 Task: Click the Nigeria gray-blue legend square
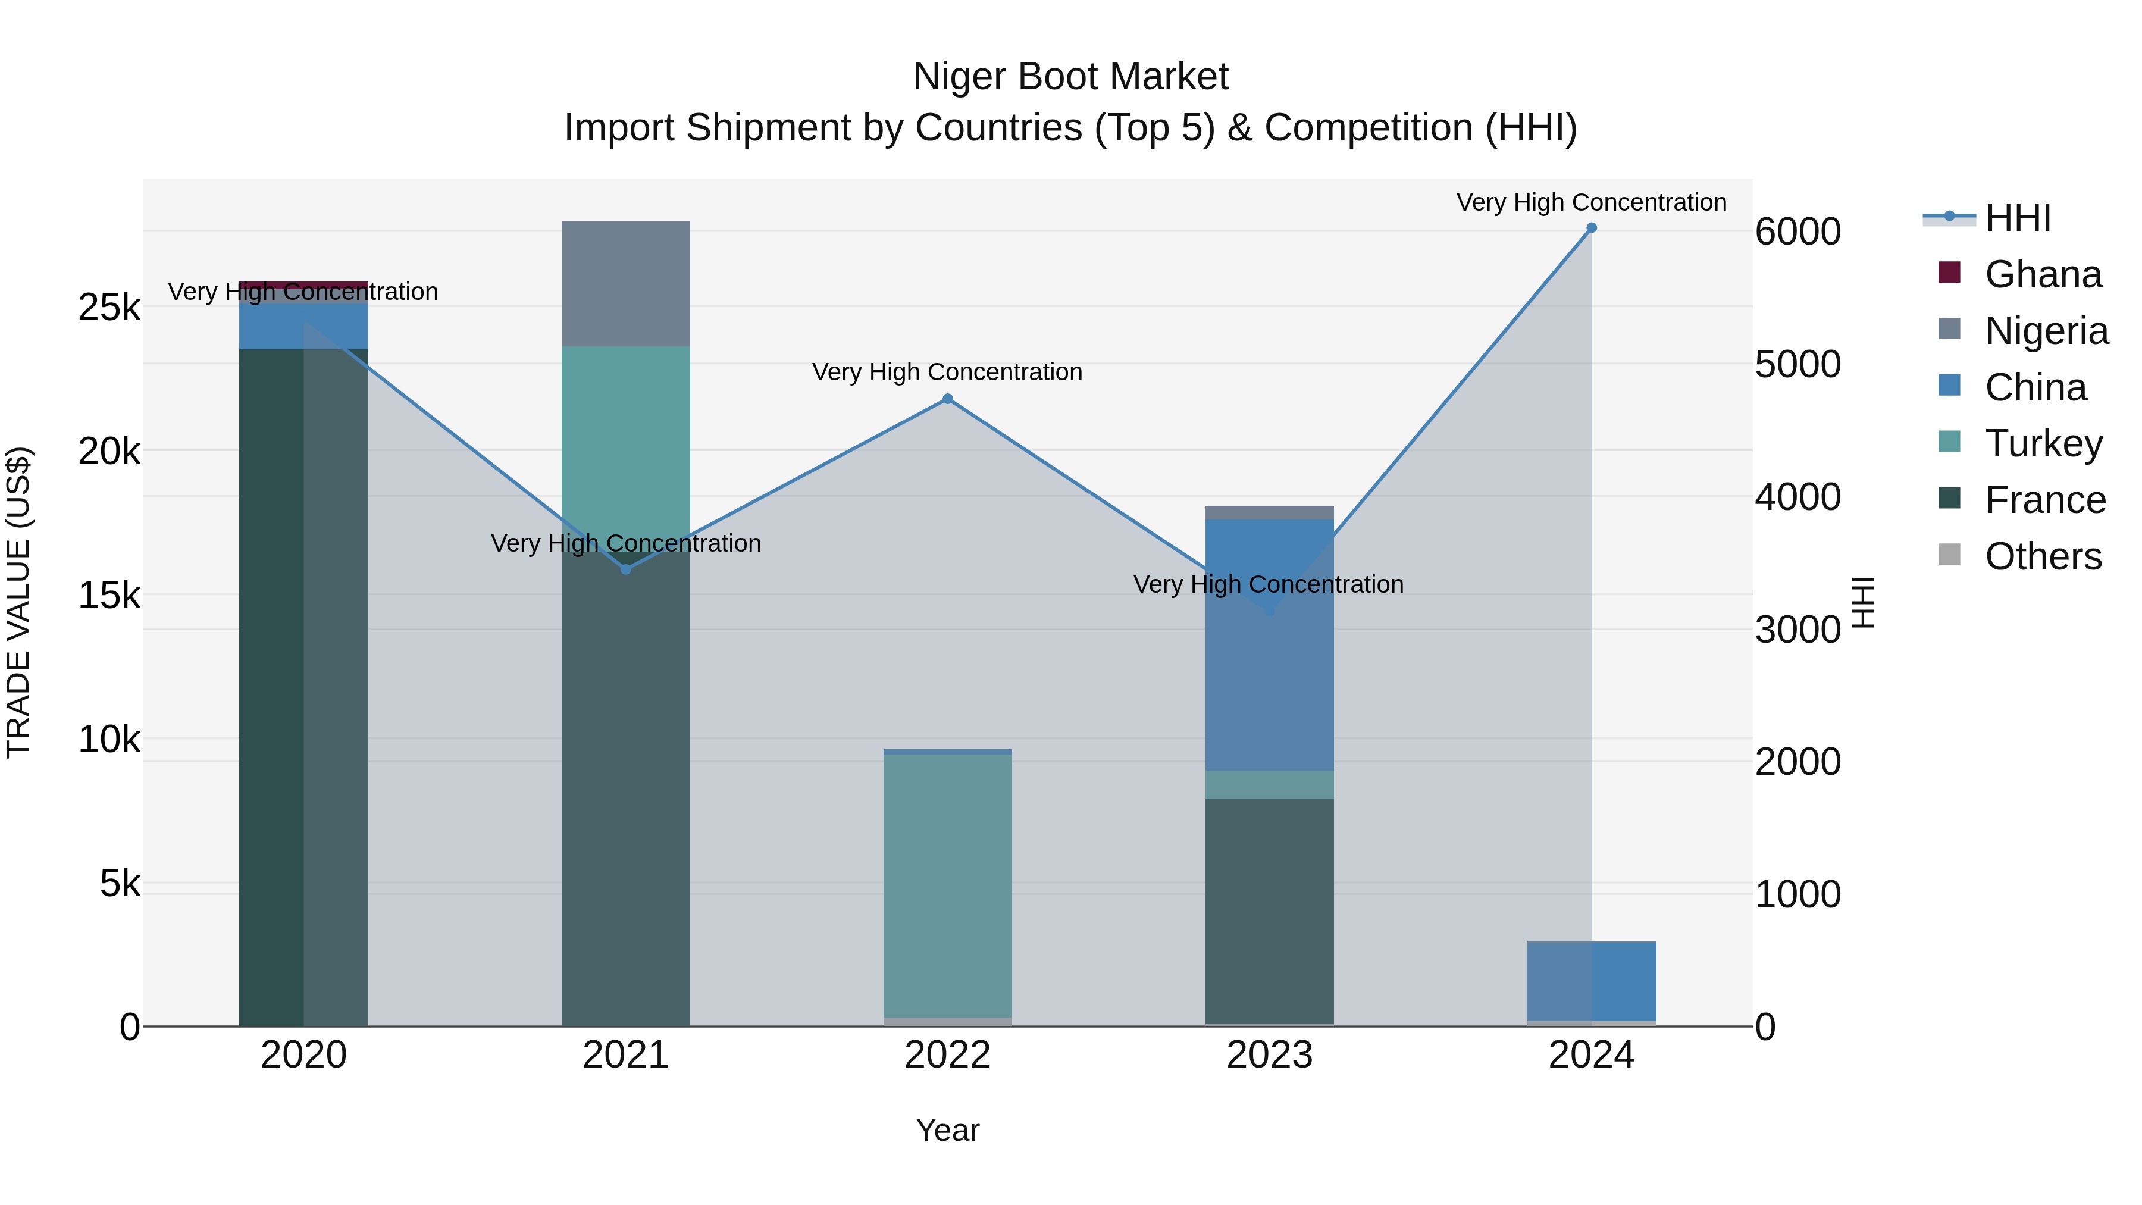point(1949,328)
